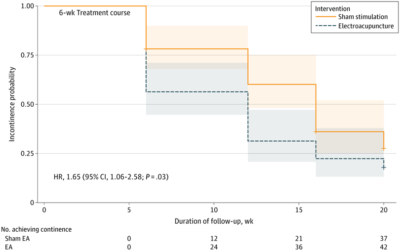Click the Sham EA row label
The image size is (400, 251).
pos(15,238)
